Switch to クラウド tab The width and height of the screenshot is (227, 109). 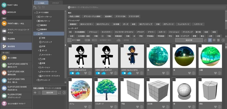pos(56,3)
